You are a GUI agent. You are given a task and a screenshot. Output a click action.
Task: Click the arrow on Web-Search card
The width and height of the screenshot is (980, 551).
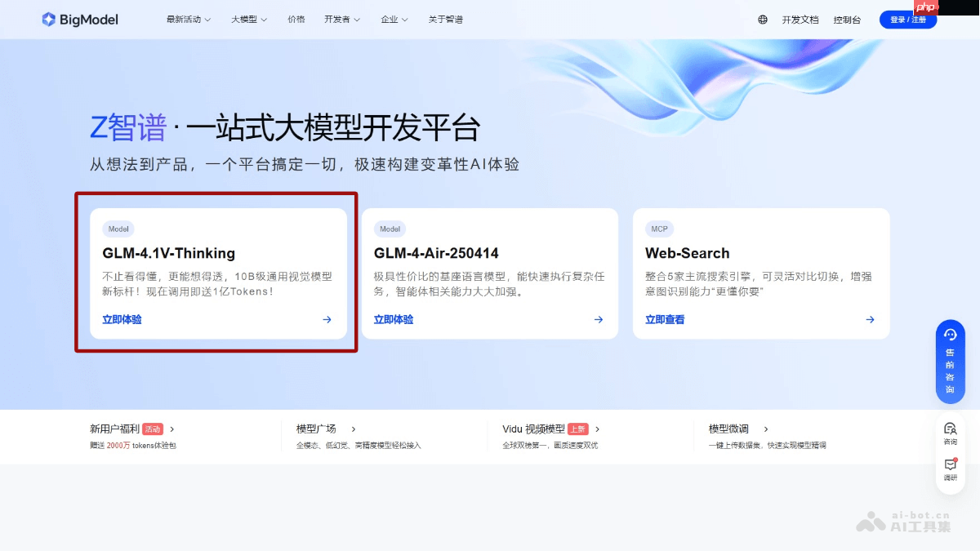[x=871, y=320]
